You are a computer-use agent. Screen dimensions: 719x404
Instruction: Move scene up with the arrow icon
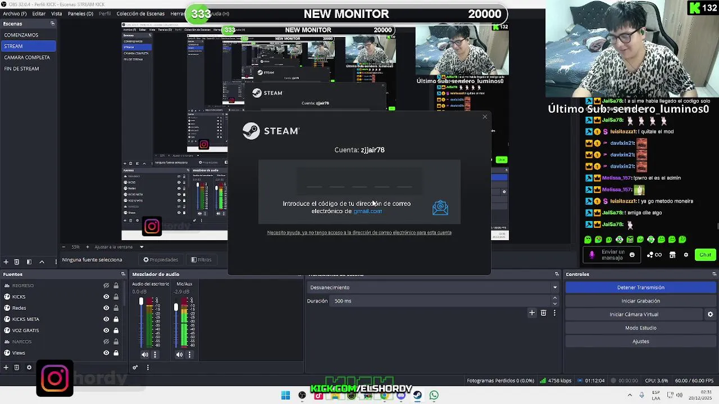coord(42,262)
